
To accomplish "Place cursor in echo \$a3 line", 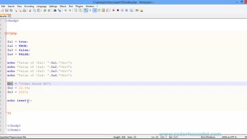I will tap(39, 71).
